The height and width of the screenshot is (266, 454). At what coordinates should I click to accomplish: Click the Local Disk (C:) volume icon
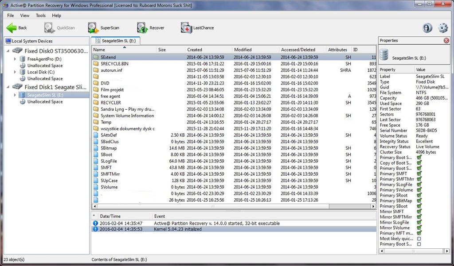(x=22, y=72)
